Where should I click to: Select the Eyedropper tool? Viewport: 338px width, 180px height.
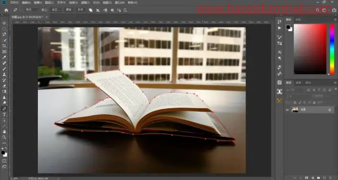tap(4, 57)
